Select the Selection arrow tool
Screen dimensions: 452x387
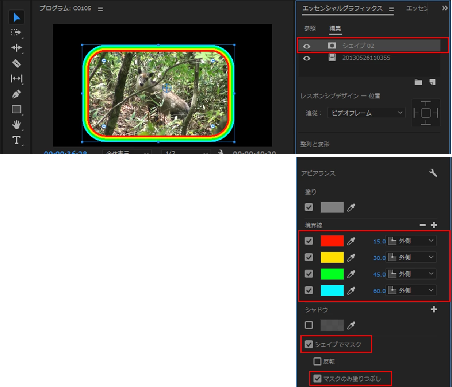16,17
